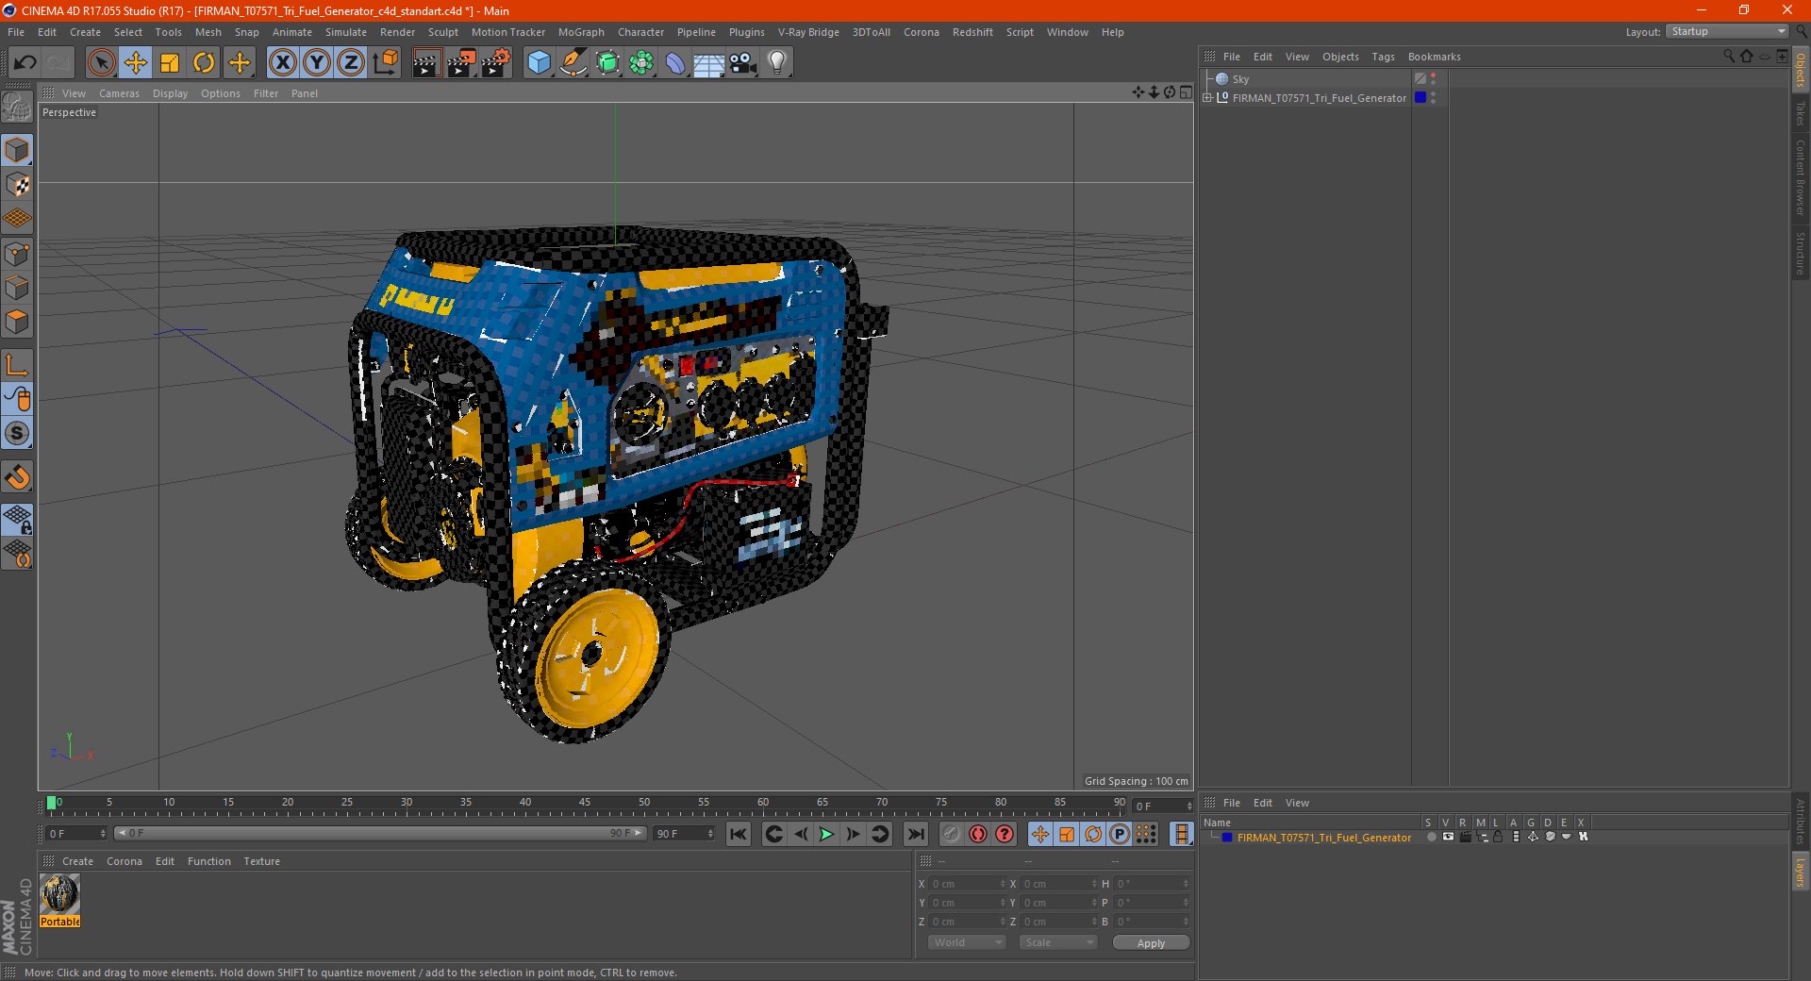Select the Live Selection tool
Image resolution: width=1811 pixels, height=981 pixels.
click(101, 63)
